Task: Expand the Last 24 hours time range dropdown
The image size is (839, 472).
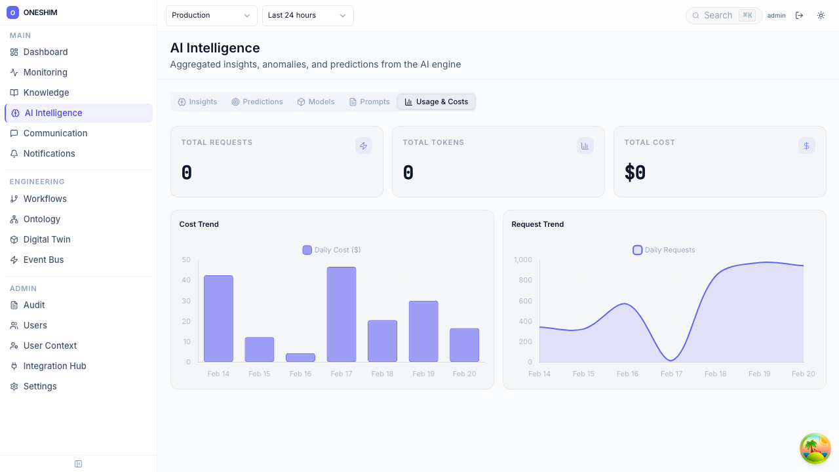Action: click(307, 16)
